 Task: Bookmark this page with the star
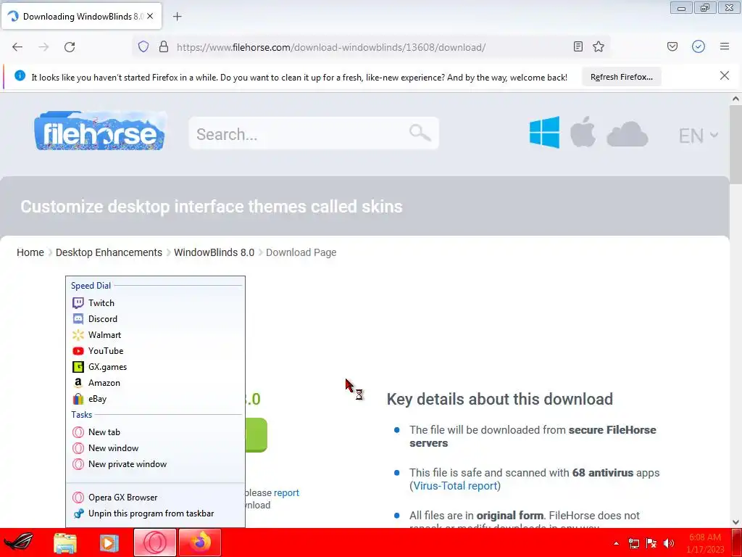pos(599,46)
